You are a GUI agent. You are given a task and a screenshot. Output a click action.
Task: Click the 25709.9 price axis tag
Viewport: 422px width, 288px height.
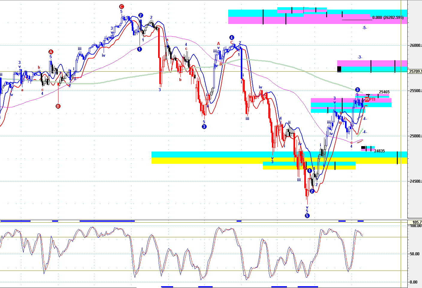[x=415, y=71]
